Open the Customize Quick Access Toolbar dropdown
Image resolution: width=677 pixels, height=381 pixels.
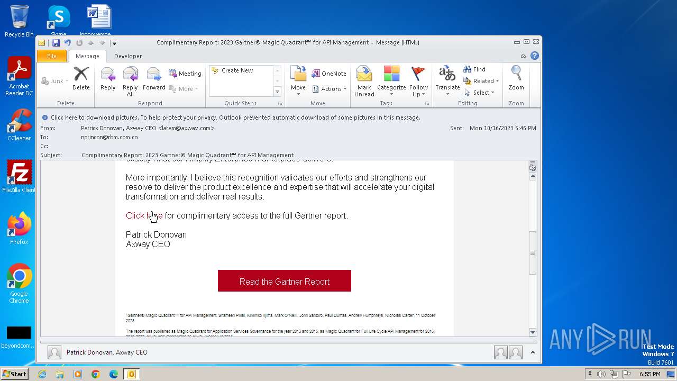[x=114, y=43]
